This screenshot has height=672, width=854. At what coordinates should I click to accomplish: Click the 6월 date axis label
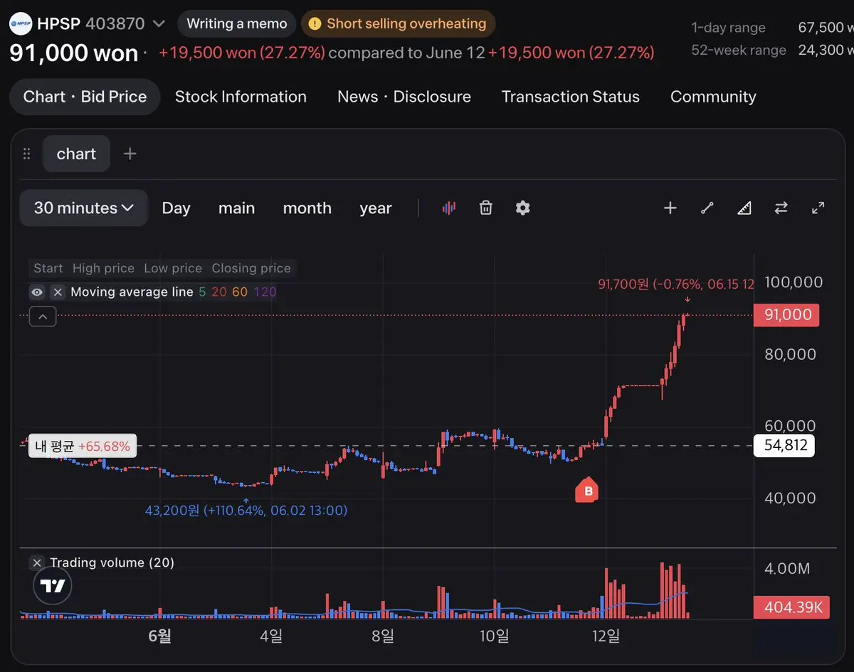[x=159, y=636]
